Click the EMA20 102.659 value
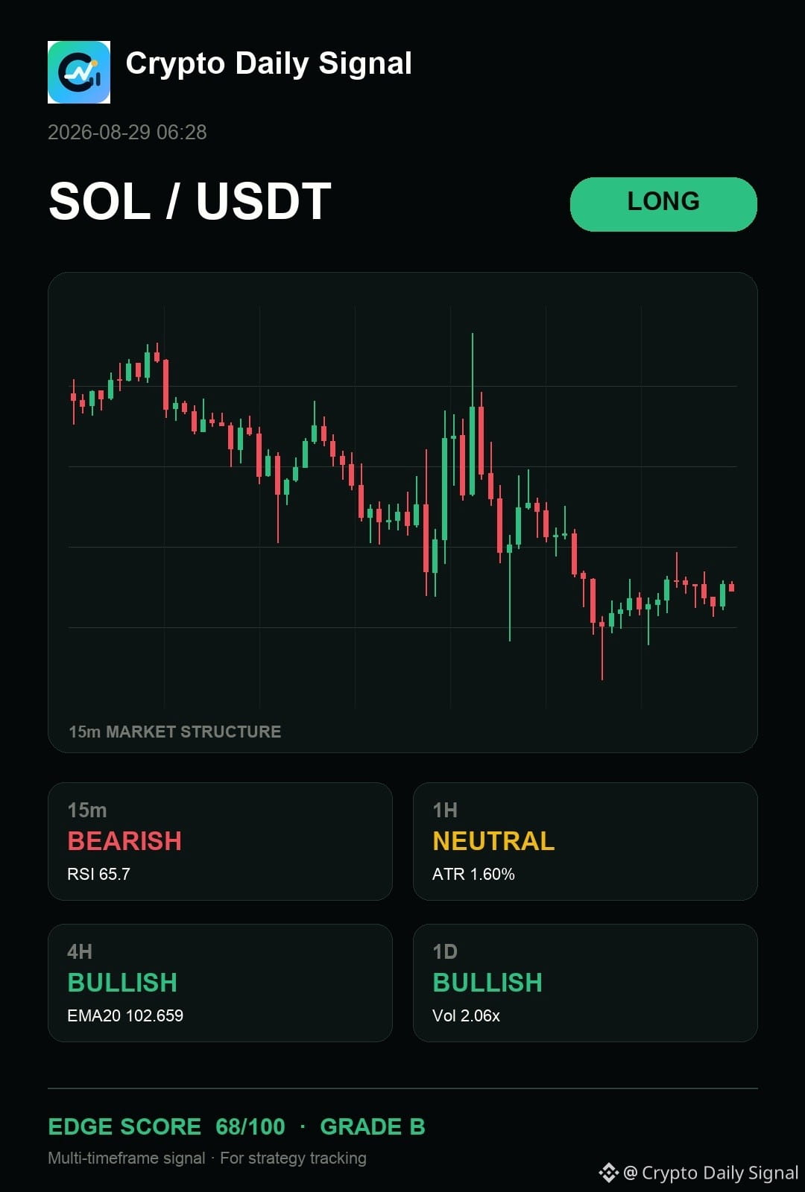Screen dimensions: 805x1192 [x=125, y=1015]
